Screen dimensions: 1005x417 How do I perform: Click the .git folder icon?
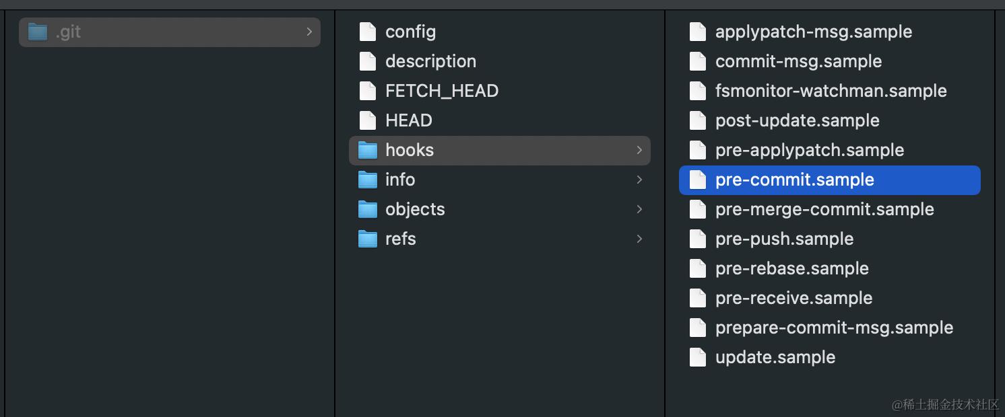(38, 32)
